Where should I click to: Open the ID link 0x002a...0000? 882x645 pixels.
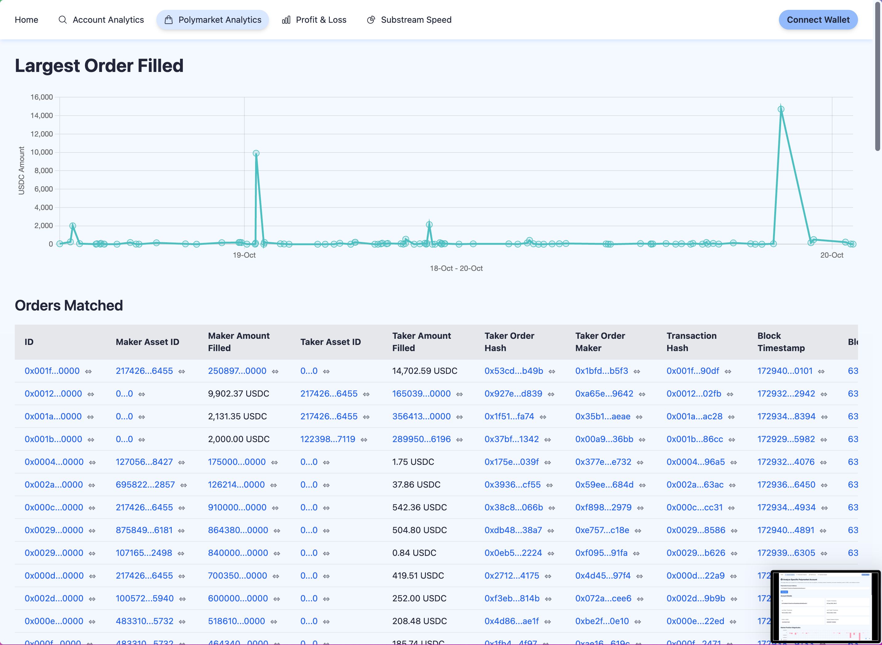54,485
